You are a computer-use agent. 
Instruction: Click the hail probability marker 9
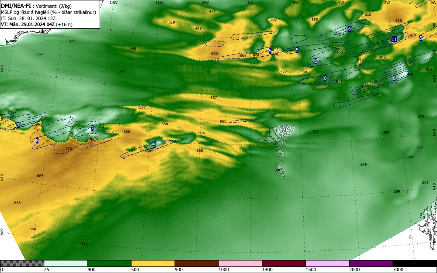(x=18, y=125)
